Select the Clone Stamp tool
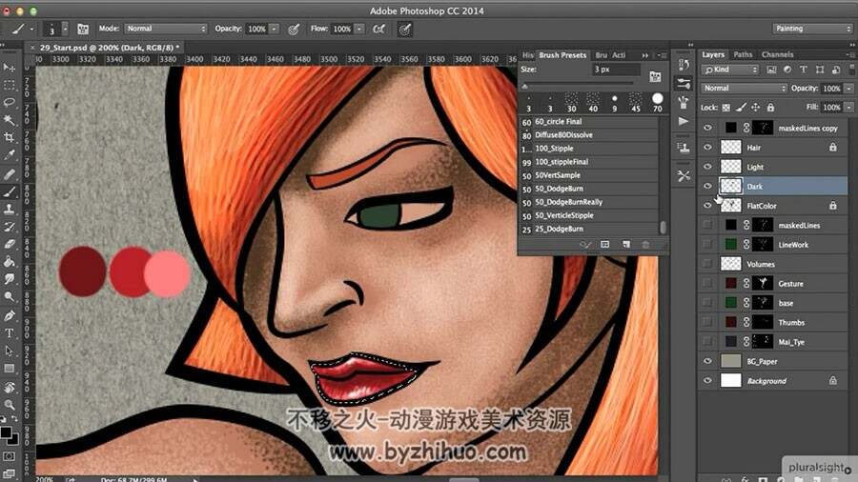 point(10,209)
